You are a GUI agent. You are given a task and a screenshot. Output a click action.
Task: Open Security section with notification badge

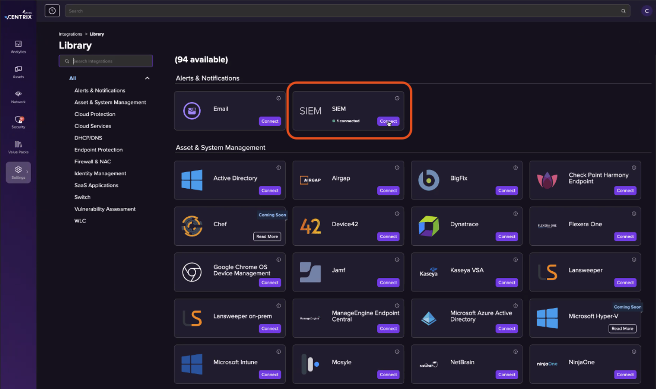coord(18,122)
